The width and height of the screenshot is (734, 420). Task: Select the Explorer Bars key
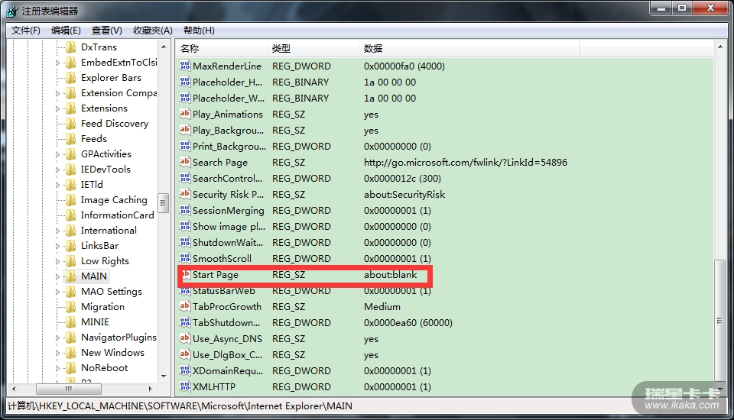tap(111, 78)
